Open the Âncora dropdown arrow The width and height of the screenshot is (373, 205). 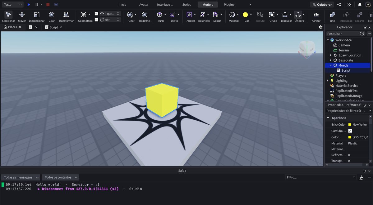pos(303,15)
